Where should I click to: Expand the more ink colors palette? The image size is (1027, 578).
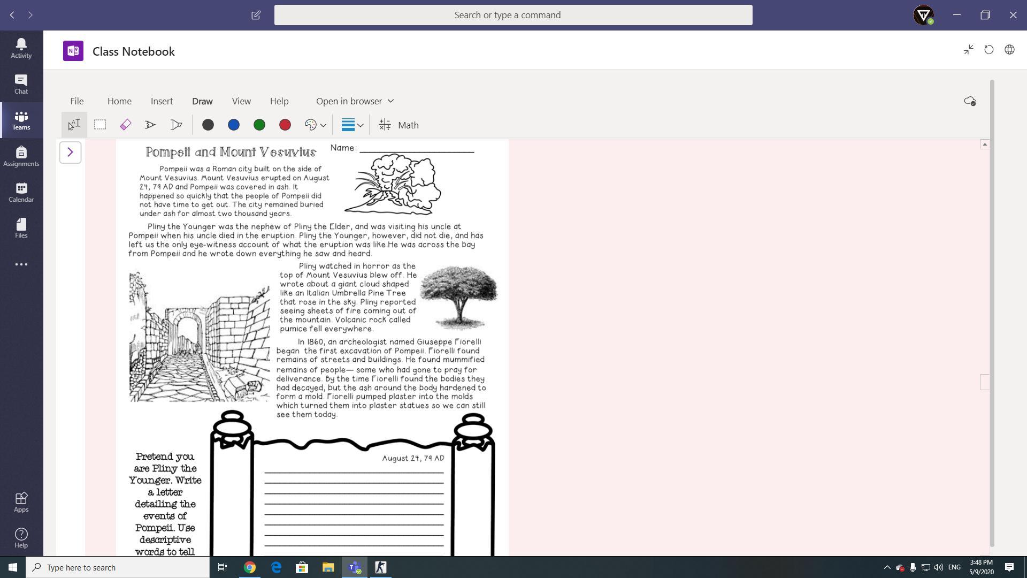[x=315, y=125]
